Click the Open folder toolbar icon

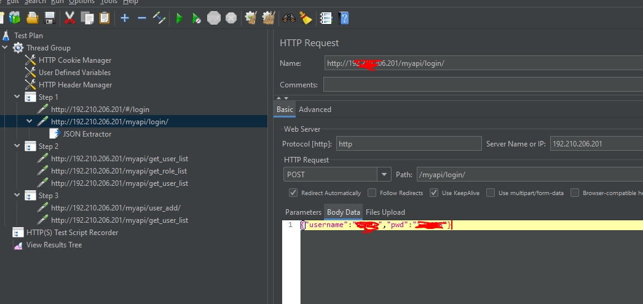[33, 18]
